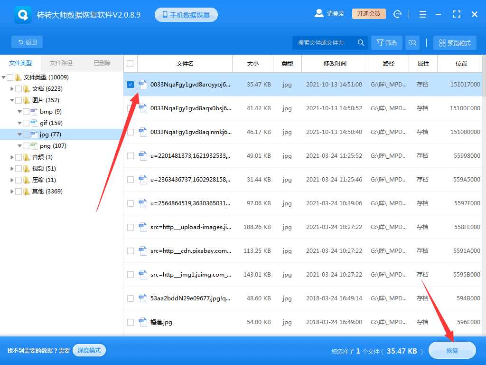
Task: Uncheck the selected 0033NqaFgy1gvd8aroyyoj6 file
Action: coord(130,84)
